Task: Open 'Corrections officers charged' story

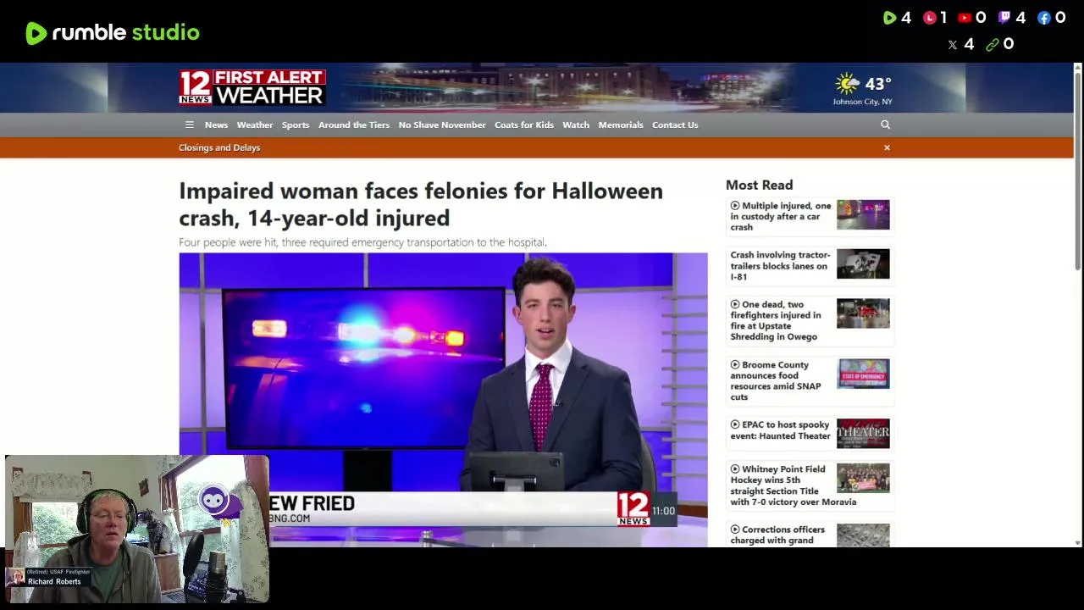Action: coord(777,535)
